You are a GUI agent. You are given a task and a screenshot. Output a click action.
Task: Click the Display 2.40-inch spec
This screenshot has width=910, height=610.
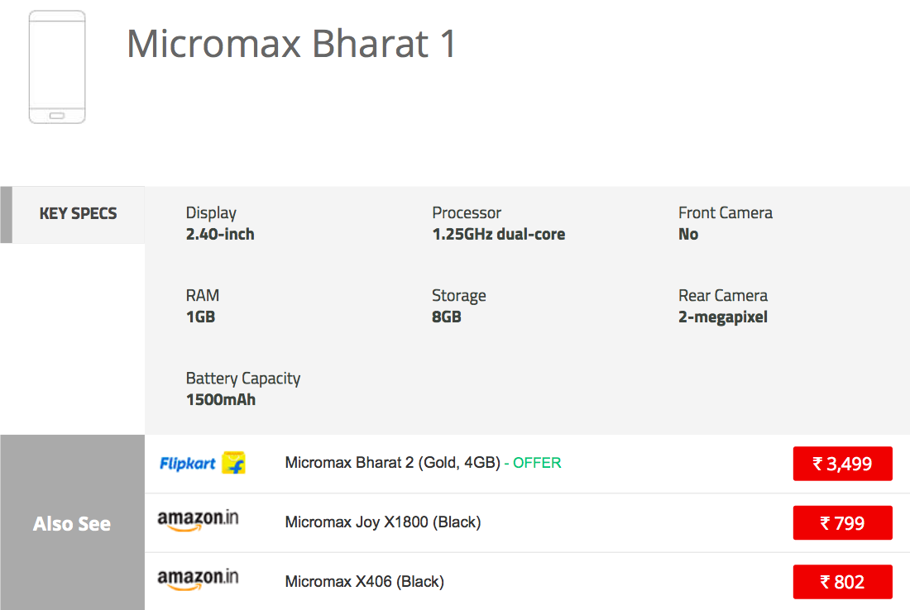tap(220, 224)
